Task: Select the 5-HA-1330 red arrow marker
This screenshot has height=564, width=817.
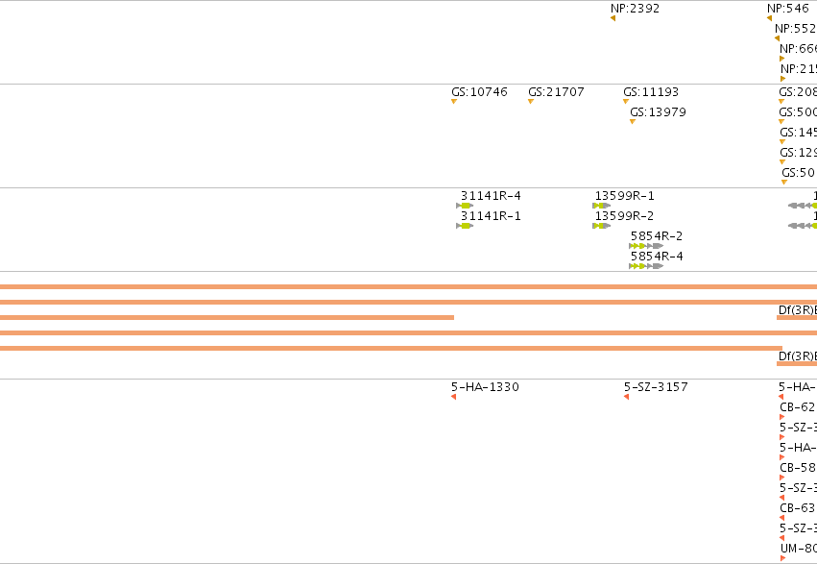Action: pyautogui.click(x=453, y=397)
